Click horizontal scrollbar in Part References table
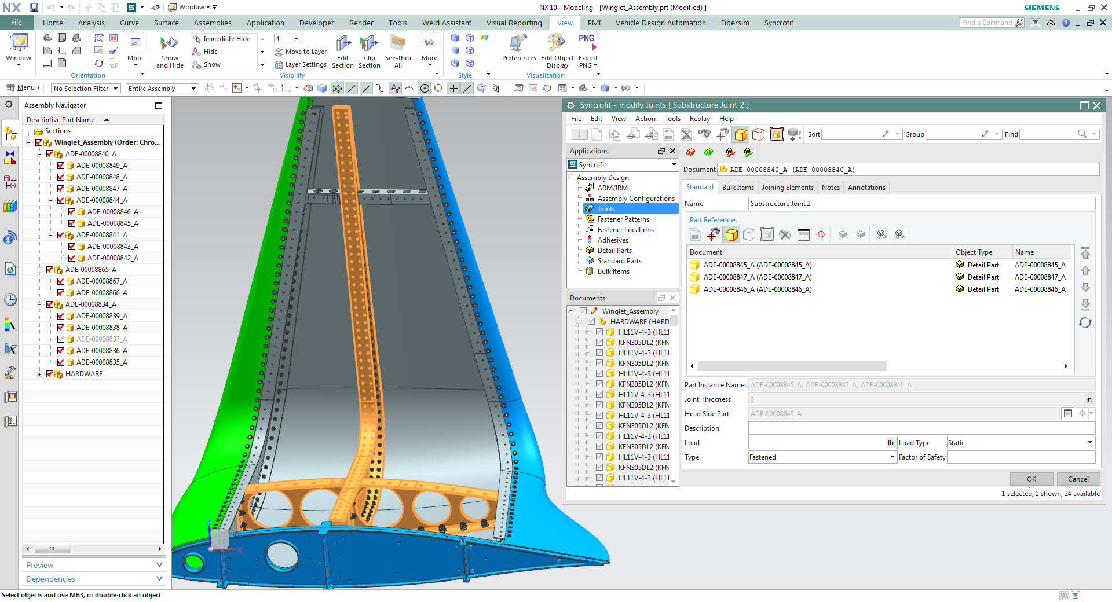 pos(792,366)
